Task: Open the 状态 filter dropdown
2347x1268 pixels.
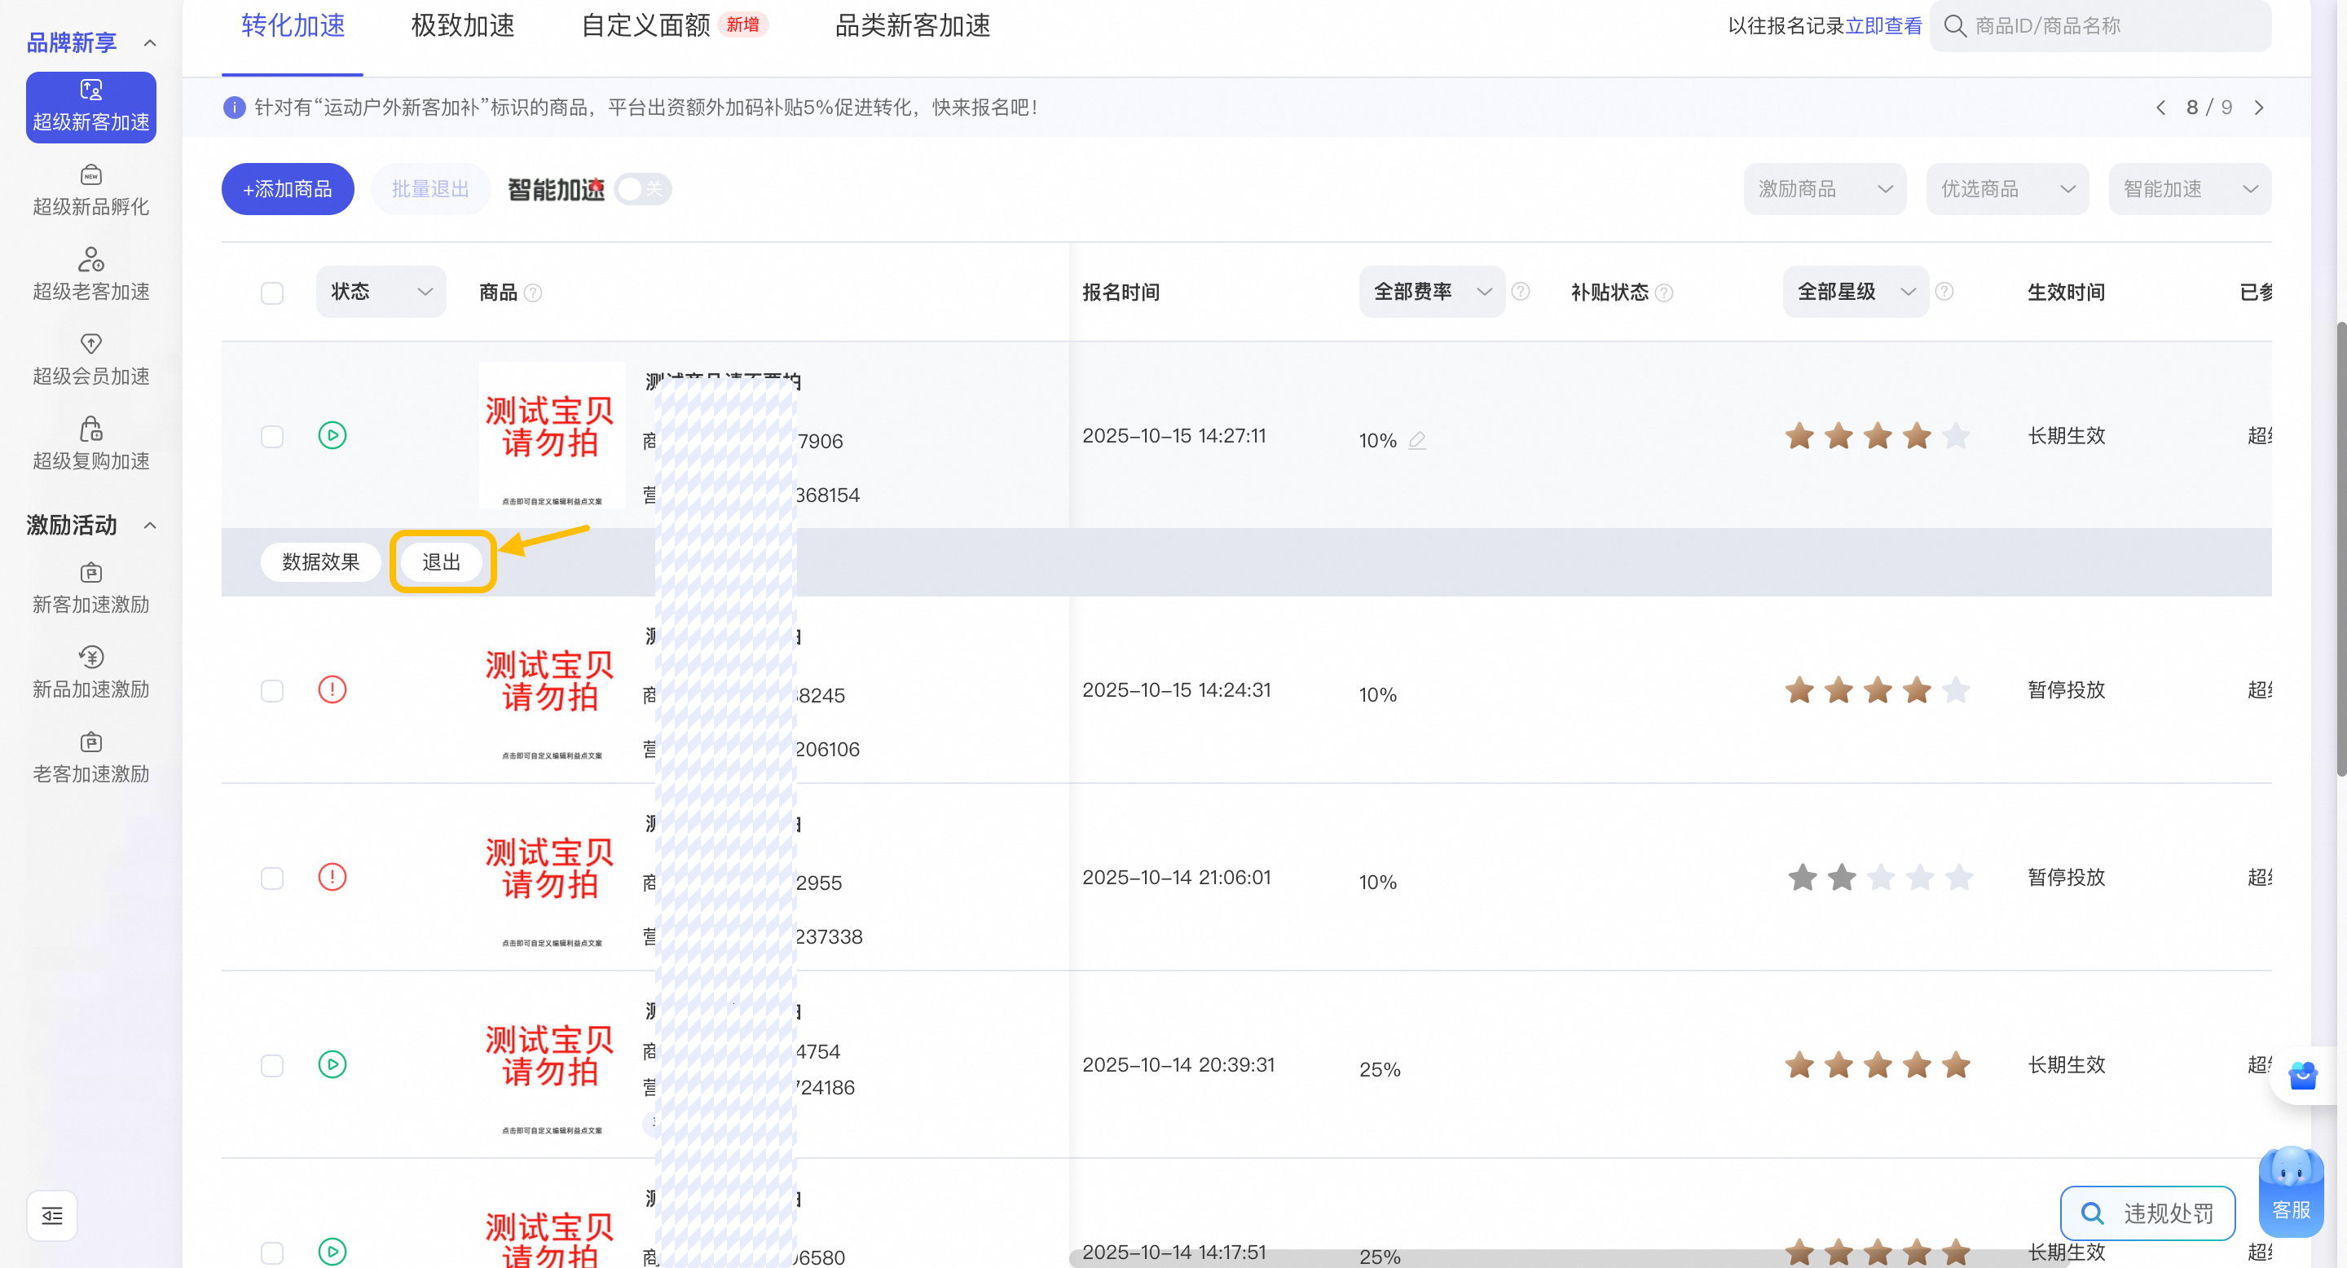Action: point(381,292)
